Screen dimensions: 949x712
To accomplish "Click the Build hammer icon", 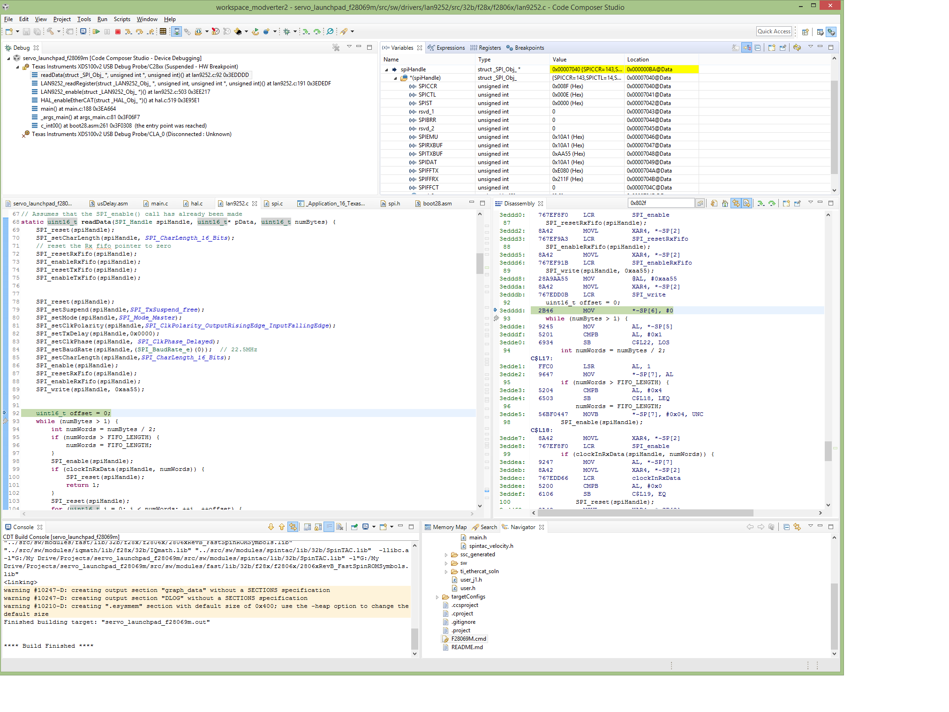I will (x=50, y=31).
